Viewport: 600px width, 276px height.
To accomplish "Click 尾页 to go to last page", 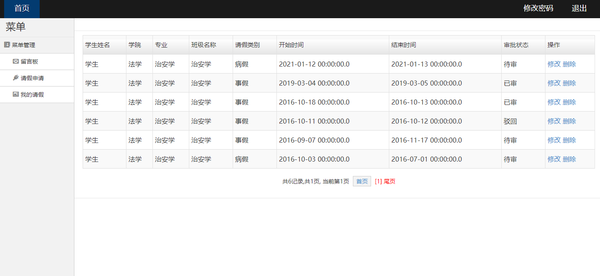I will pyautogui.click(x=390, y=181).
